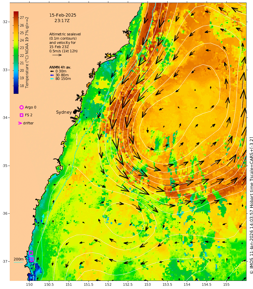Click the 150 longitude axis label
This screenshot has width=253, height=289.
[x=29, y=284]
